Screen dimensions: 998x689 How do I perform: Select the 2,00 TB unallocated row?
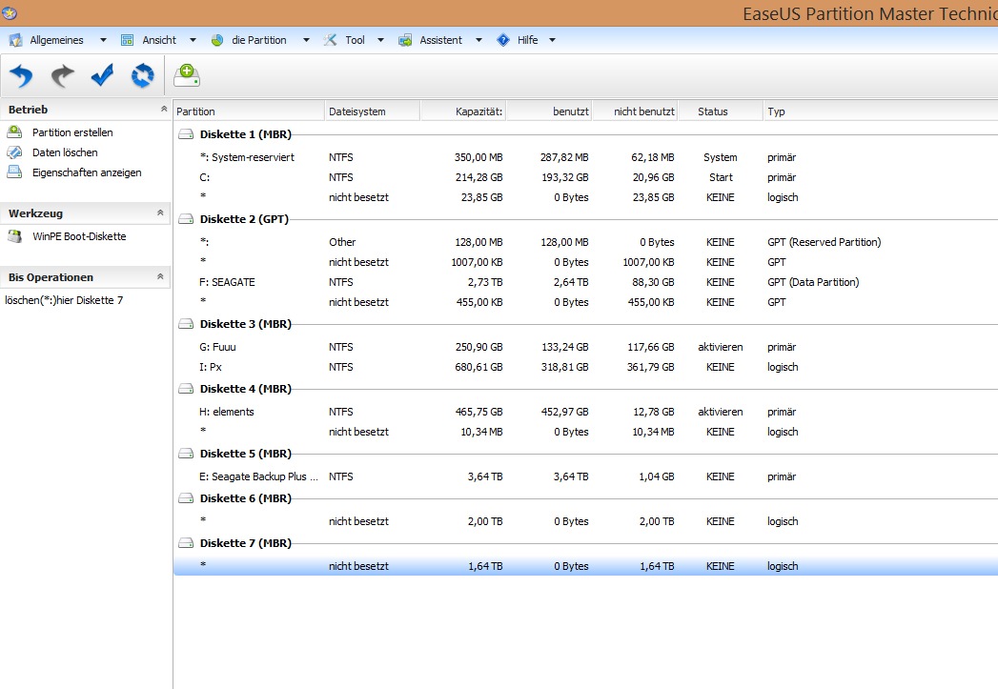pyautogui.click(x=585, y=521)
